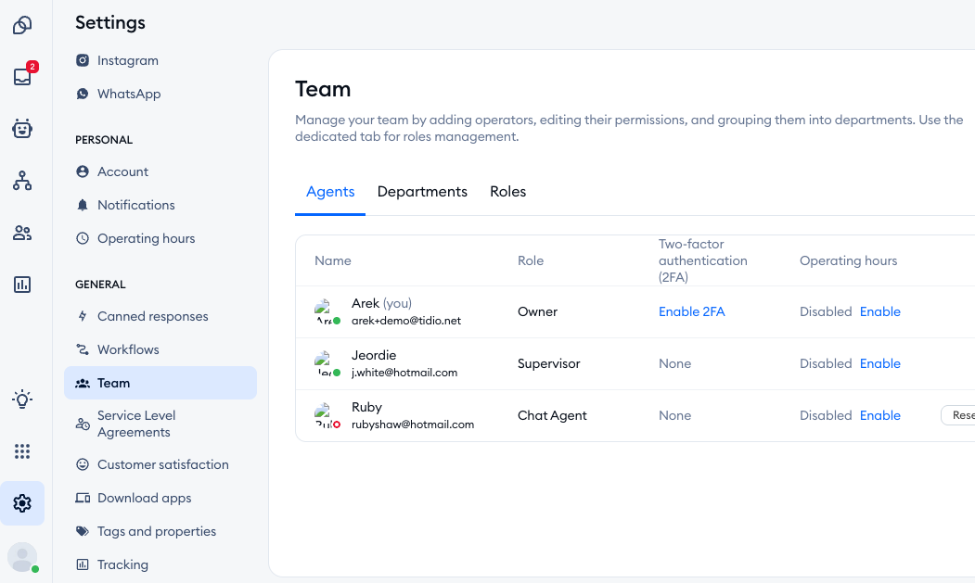This screenshot has height=583, width=975.
Task: Click the chatbot icon in left rail
Action: pyautogui.click(x=22, y=129)
